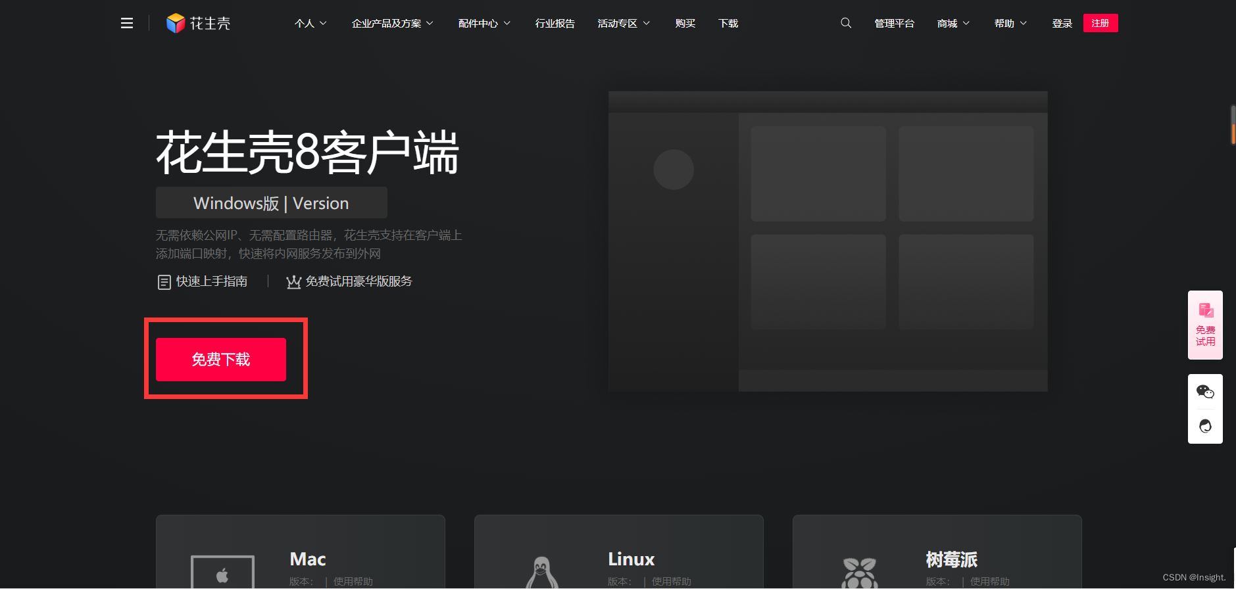Viewport: 1236px width, 589px height.
Task: Open the customer service headset icon
Action: (1205, 426)
